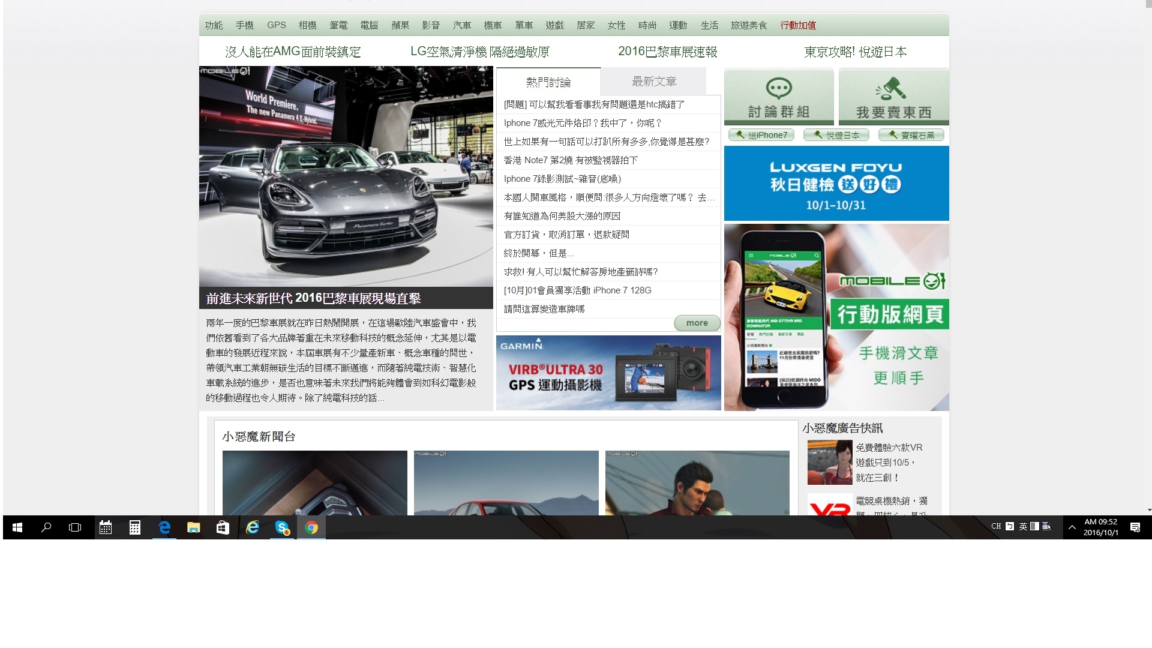This screenshot has height=648, width=1152.
Task: Open taskbar search magnifier
Action: pos(46,527)
